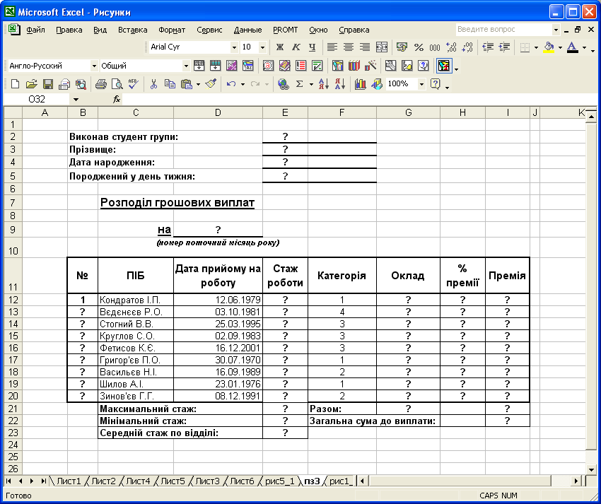
Task: Open the Вставка menu
Action: point(133,30)
